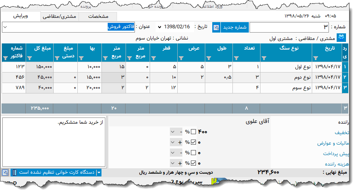This screenshot has height=190, width=353.
Task: Click the notes box with از خرید شما متشکریم
Action: (x=54, y=142)
